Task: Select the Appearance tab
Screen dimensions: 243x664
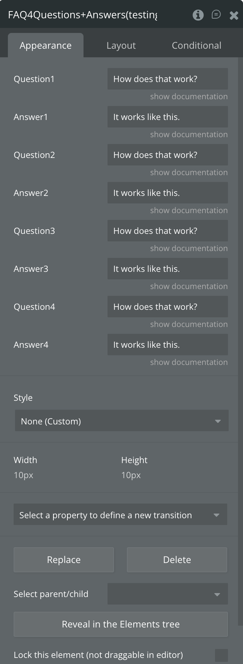Action: [x=46, y=45]
